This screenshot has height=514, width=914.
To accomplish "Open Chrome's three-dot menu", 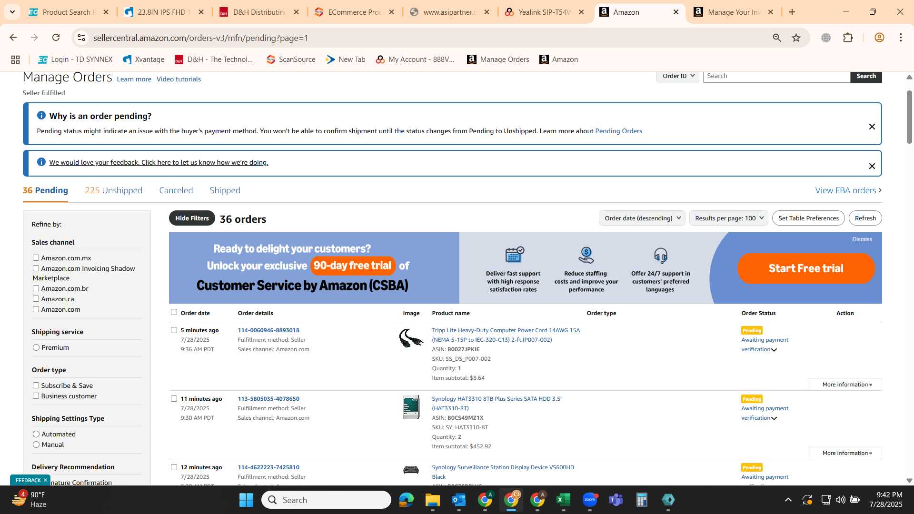I will pyautogui.click(x=901, y=38).
